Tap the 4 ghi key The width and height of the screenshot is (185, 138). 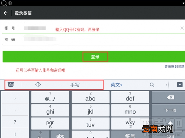pyautogui.click(x=50, y=110)
